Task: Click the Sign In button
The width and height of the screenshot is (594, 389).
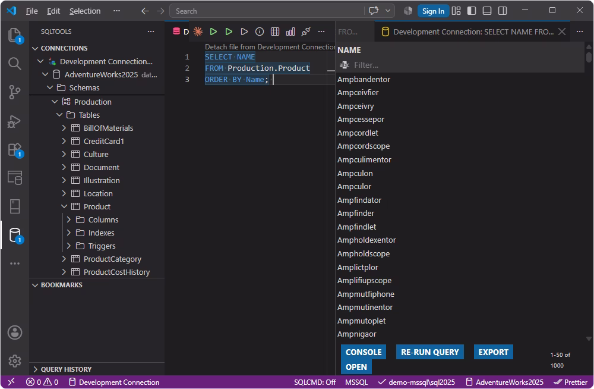Action: pyautogui.click(x=433, y=11)
